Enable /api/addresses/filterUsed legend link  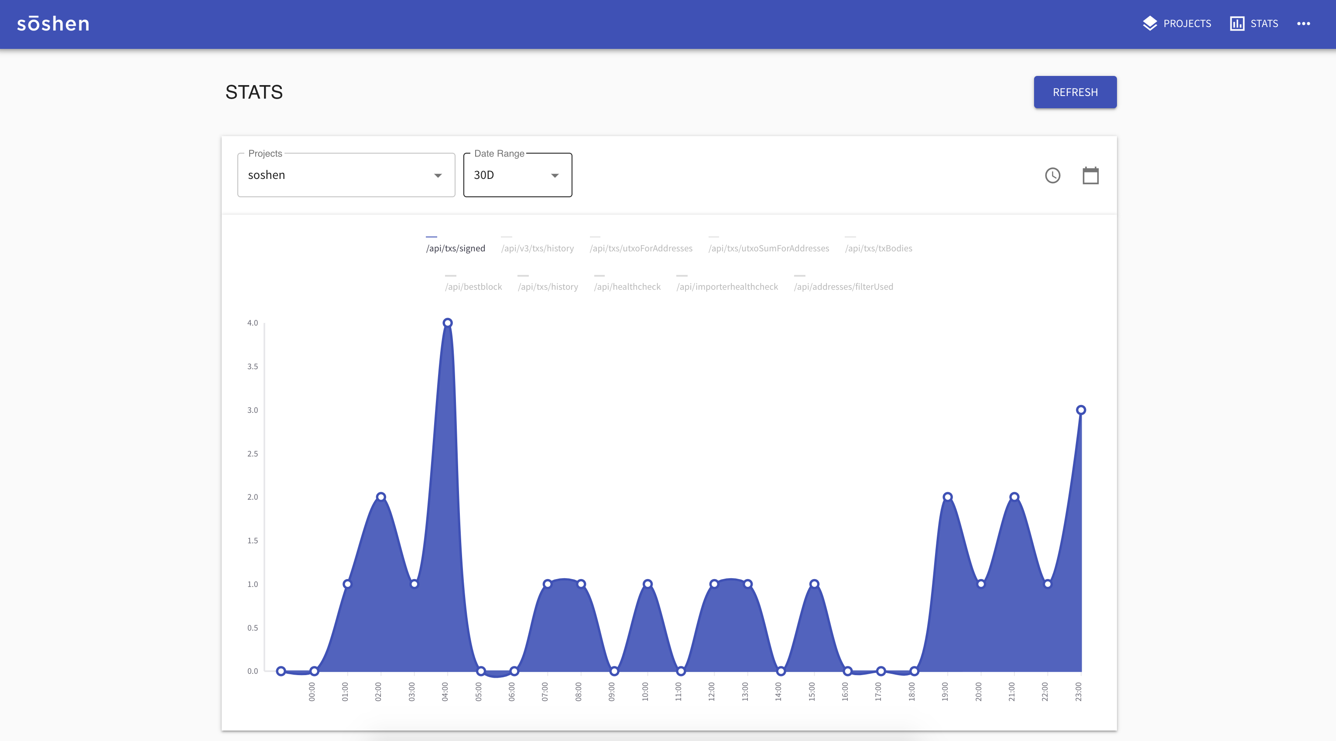843,286
